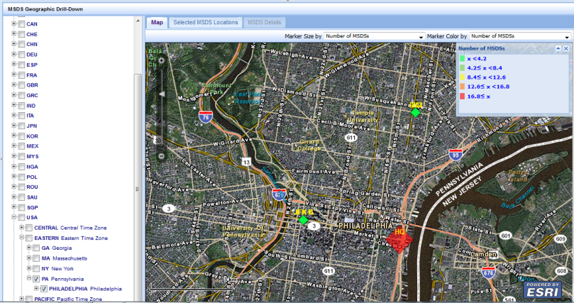Viewport: 574px width, 303px height.
Task: Expand the KOR tree node
Action: (x=14, y=136)
